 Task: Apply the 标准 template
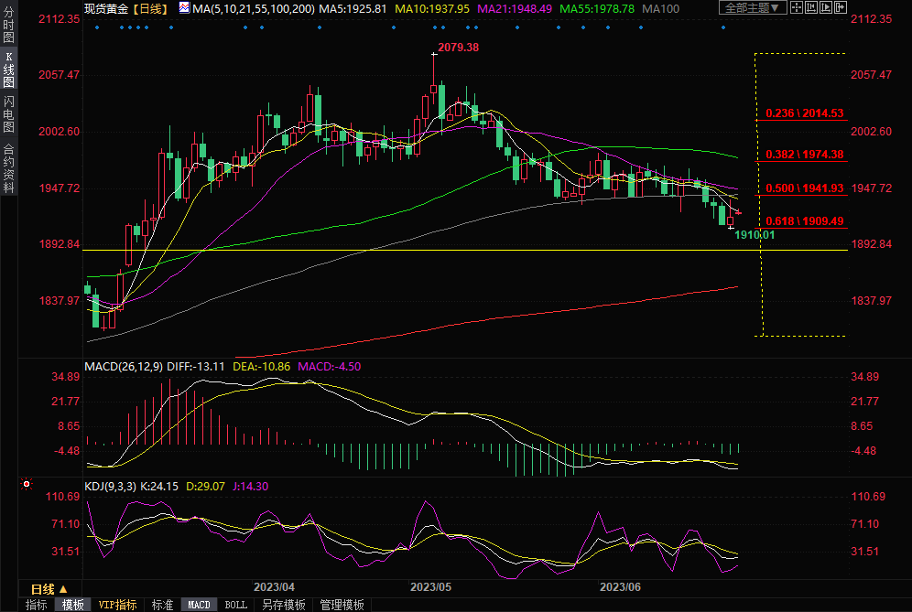[162, 605]
